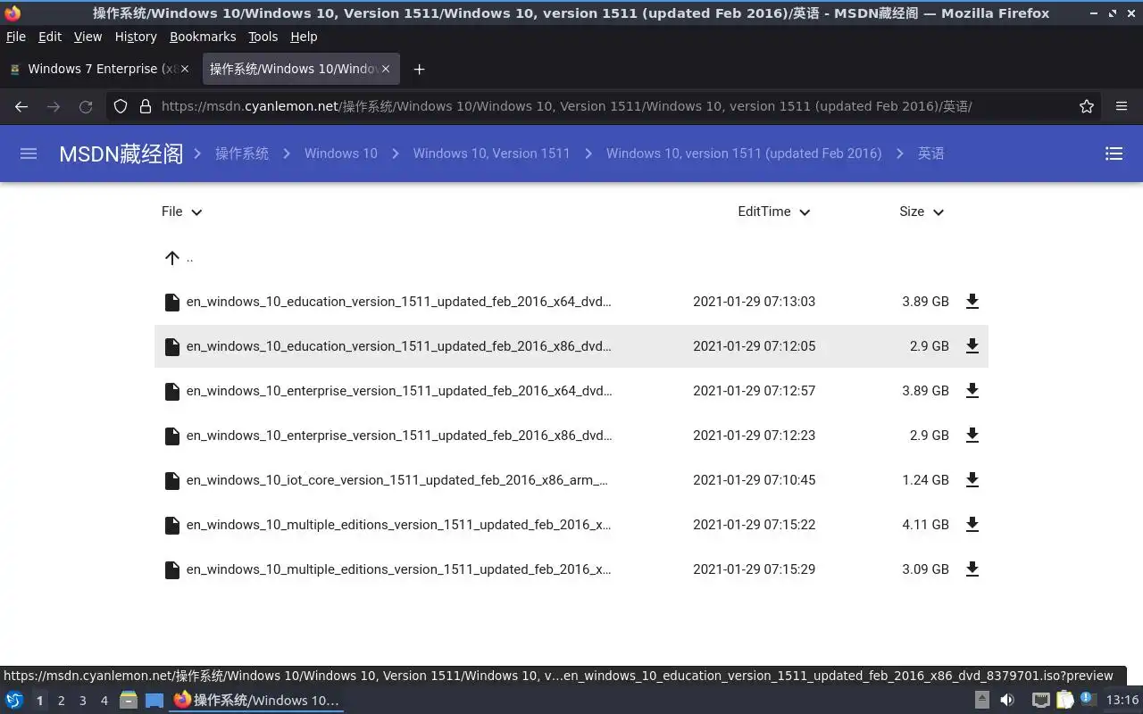Close the Windows 7 Enterprise tab

tap(185, 69)
